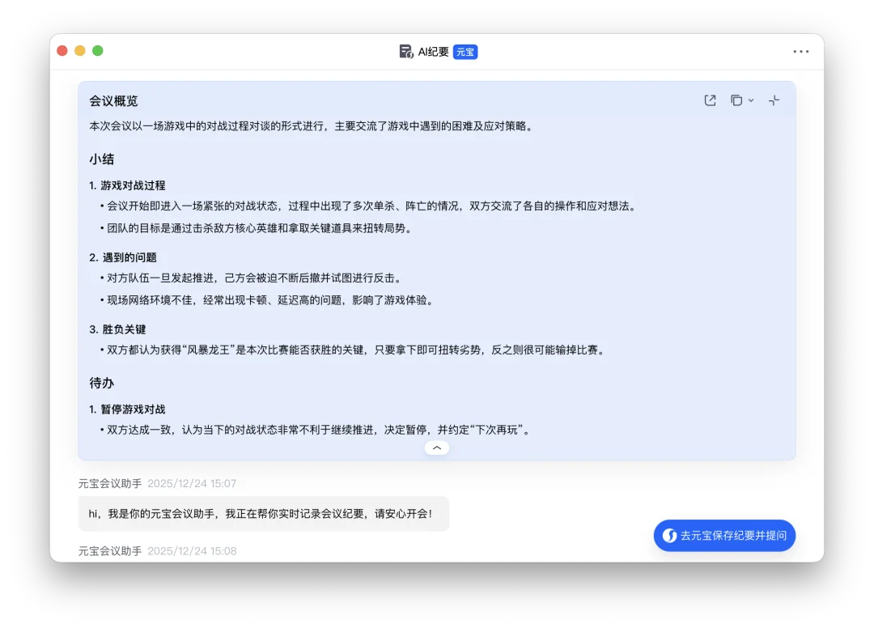This screenshot has height=628, width=874.
Task: Select the assistant greeting message bubble
Action: pyautogui.click(x=264, y=513)
